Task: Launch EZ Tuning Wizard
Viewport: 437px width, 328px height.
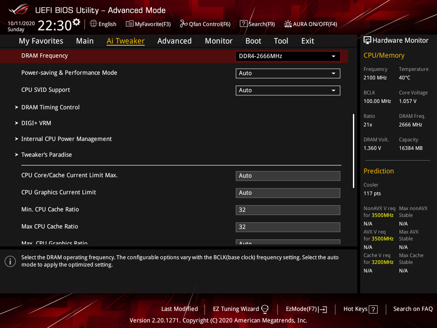Action: (x=236, y=309)
